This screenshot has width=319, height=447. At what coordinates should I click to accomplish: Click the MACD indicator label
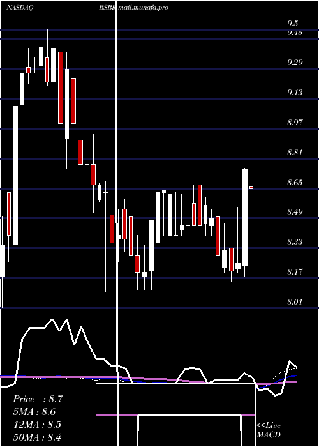coord(269,435)
